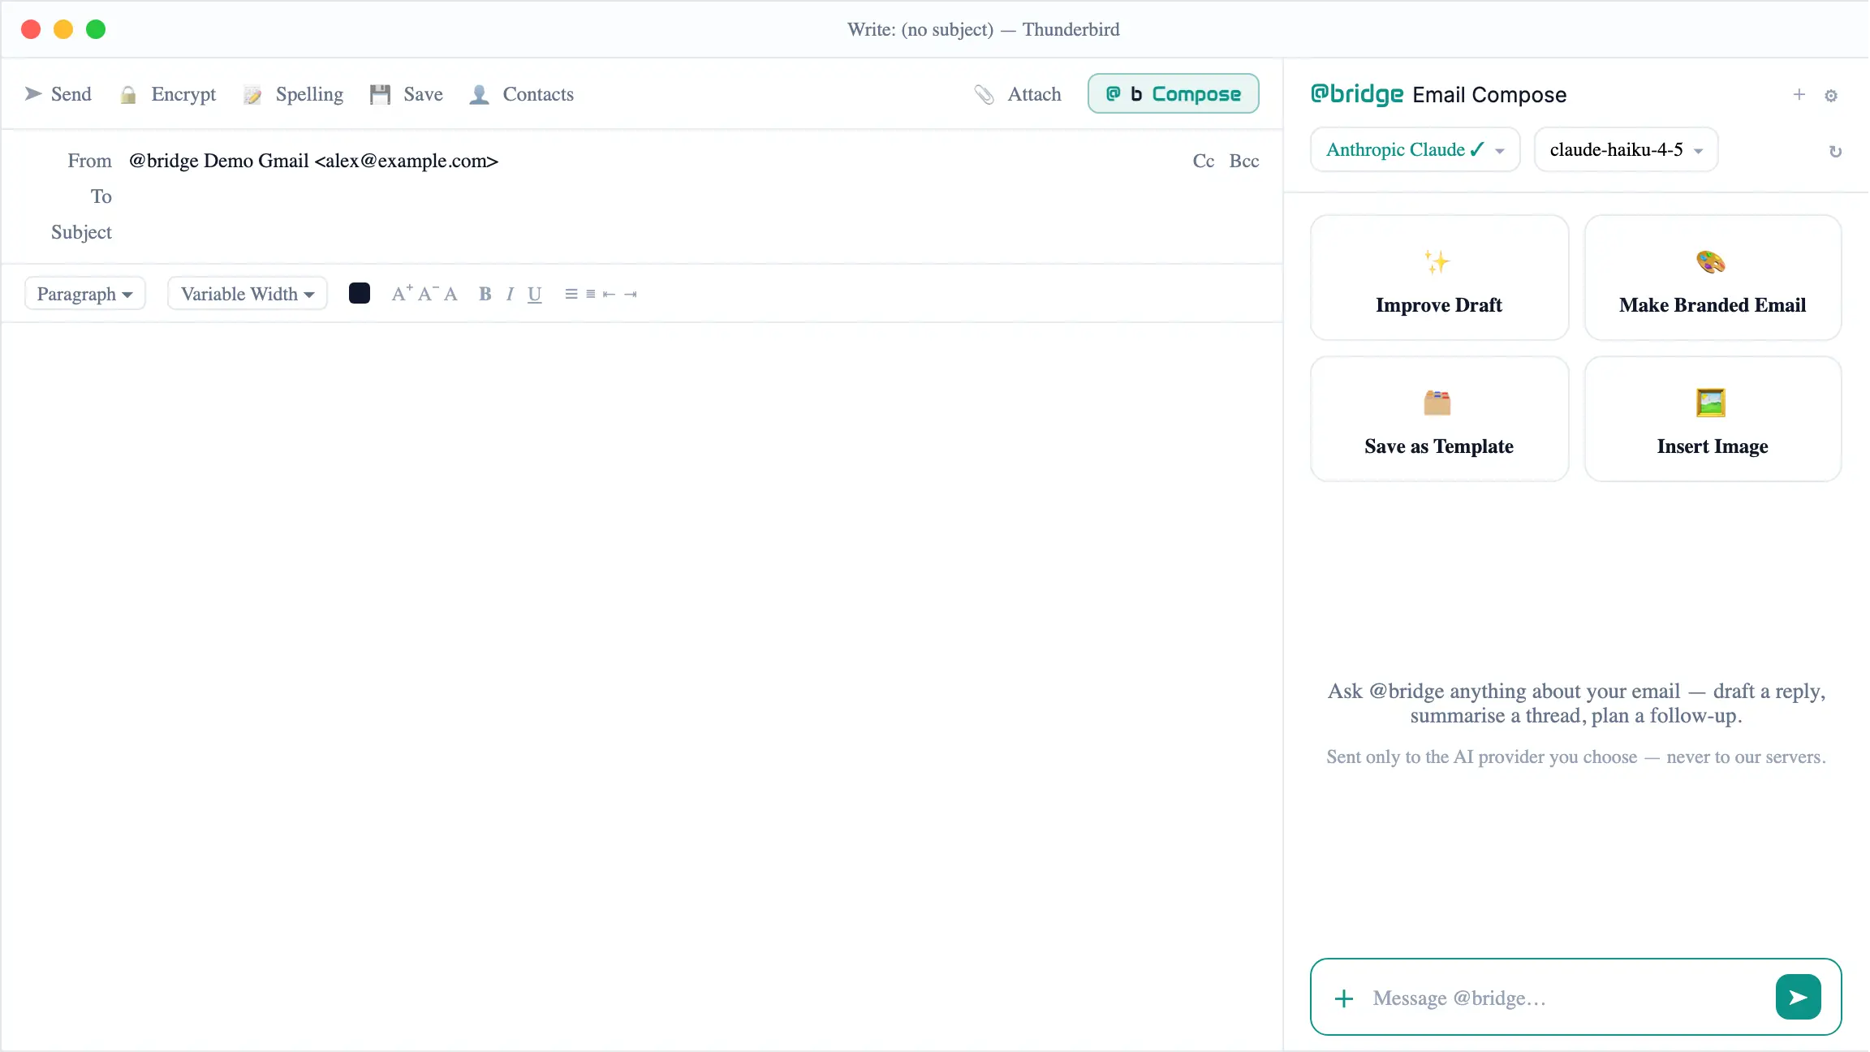Viewport: 1870px width, 1052px height.
Task: Open the Anthropic Claude provider dropdown
Action: (x=1415, y=150)
